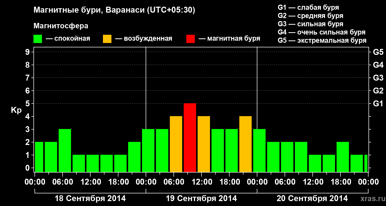Click the '18 Сентября 2014' date label
Image resolution: width=386 pixels, height=206 pixels.
90,199
